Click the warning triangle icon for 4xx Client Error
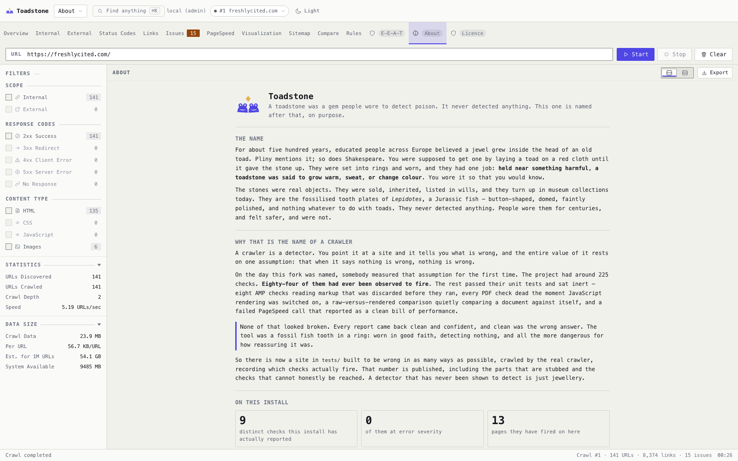This screenshot has height=461, width=738. click(18, 160)
